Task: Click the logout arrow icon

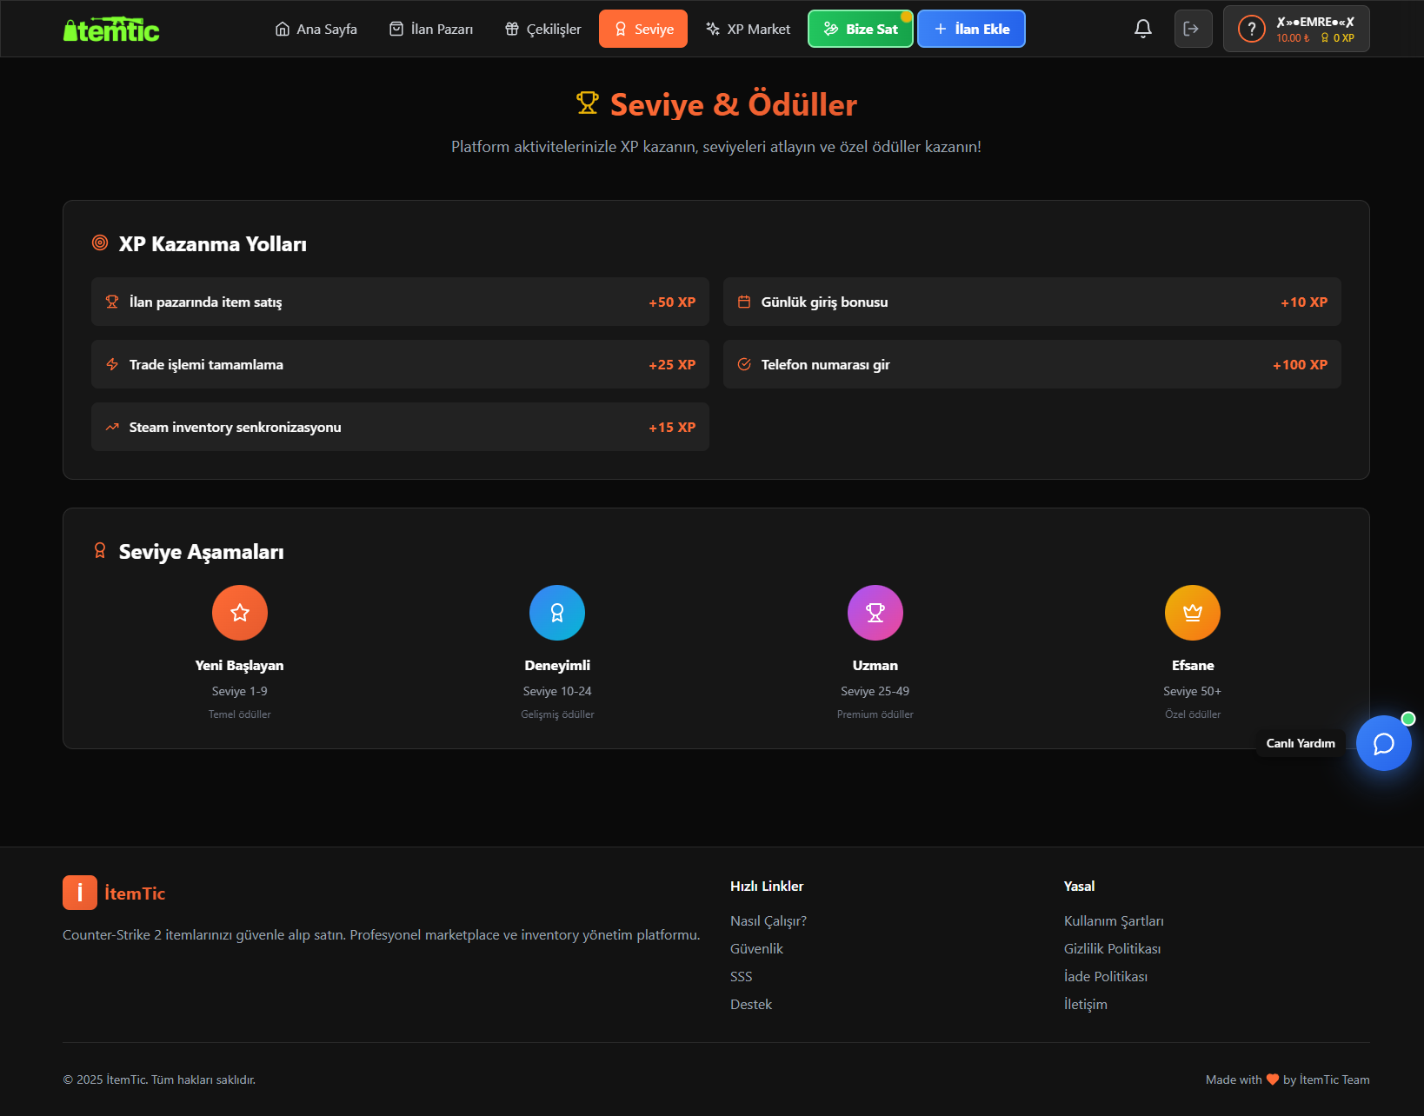Action: (1192, 29)
